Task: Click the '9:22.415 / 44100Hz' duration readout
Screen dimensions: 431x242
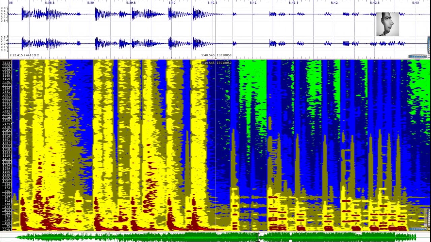Action: (24, 55)
